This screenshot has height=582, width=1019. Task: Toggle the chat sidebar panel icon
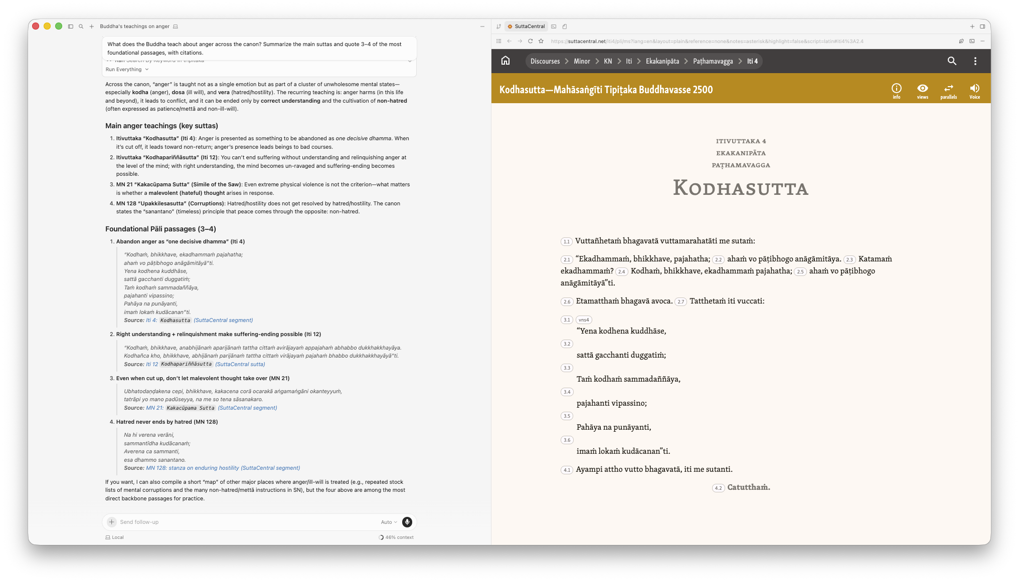(x=71, y=27)
